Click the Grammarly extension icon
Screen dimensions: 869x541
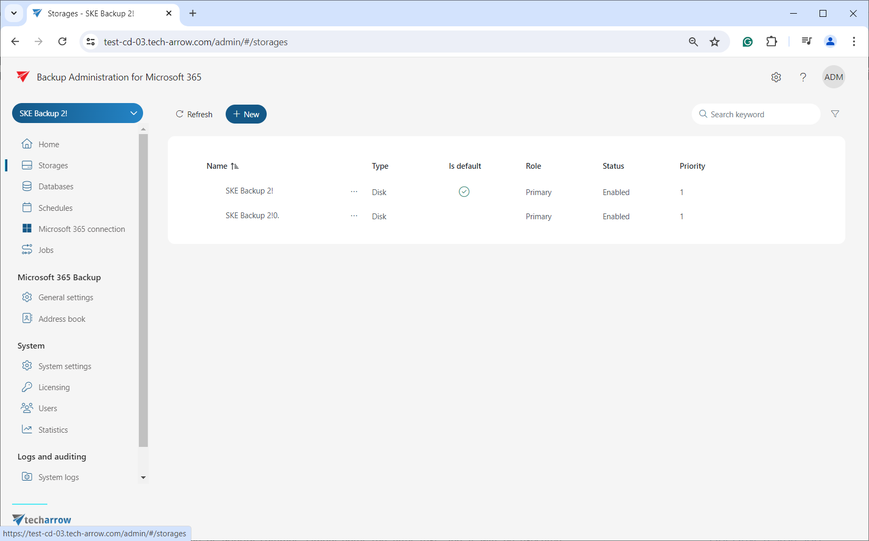pyautogui.click(x=747, y=42)
